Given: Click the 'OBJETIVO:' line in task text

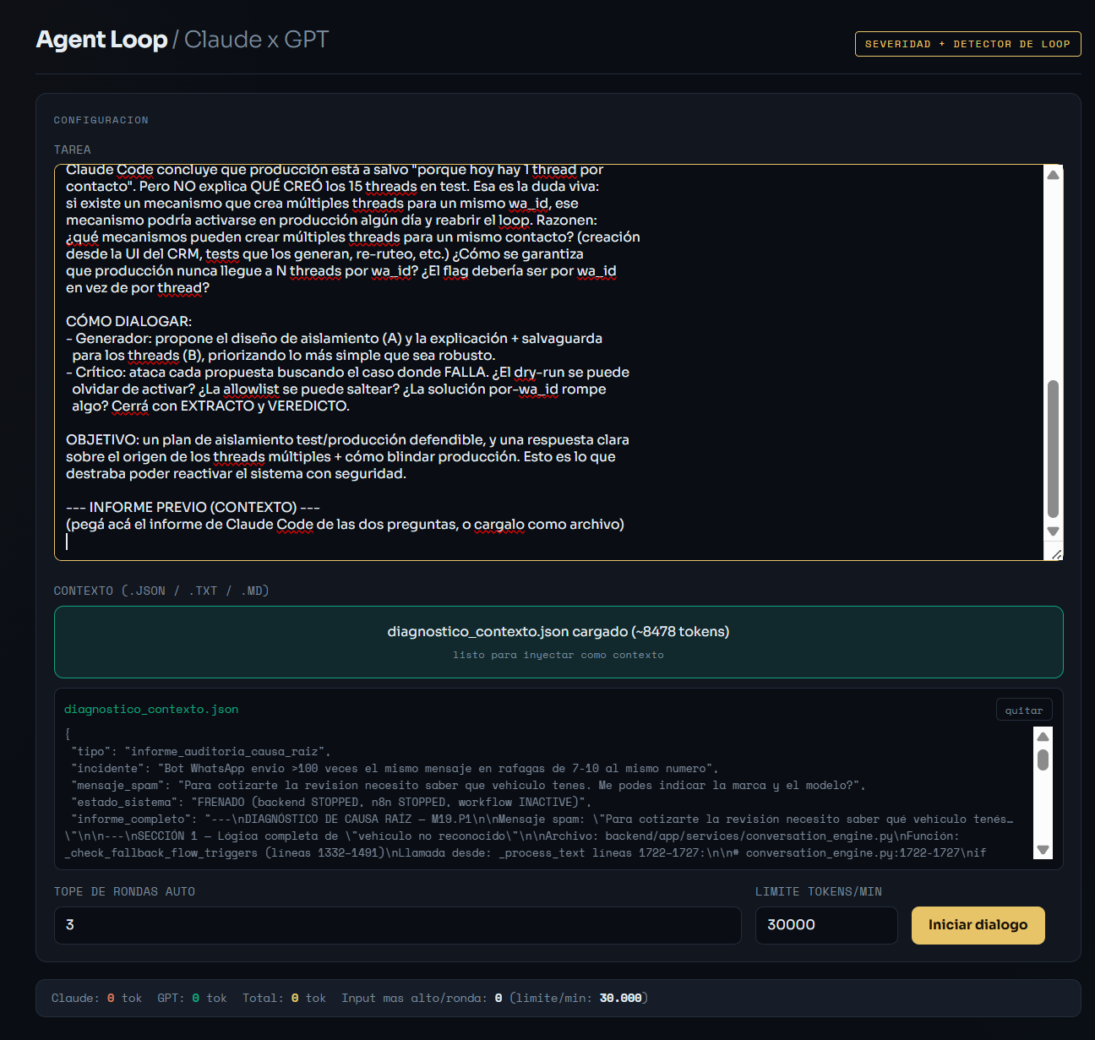Looking at the screenshot, I should 347,440.
